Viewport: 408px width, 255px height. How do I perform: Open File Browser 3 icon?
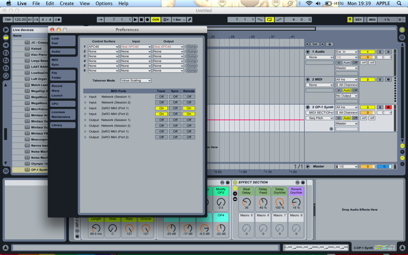(6, 68)
